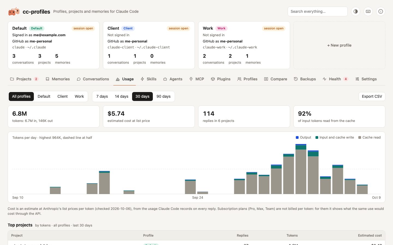393x245 pixels.
Task: Click the Tokens column header
Action: coord(292,235)
